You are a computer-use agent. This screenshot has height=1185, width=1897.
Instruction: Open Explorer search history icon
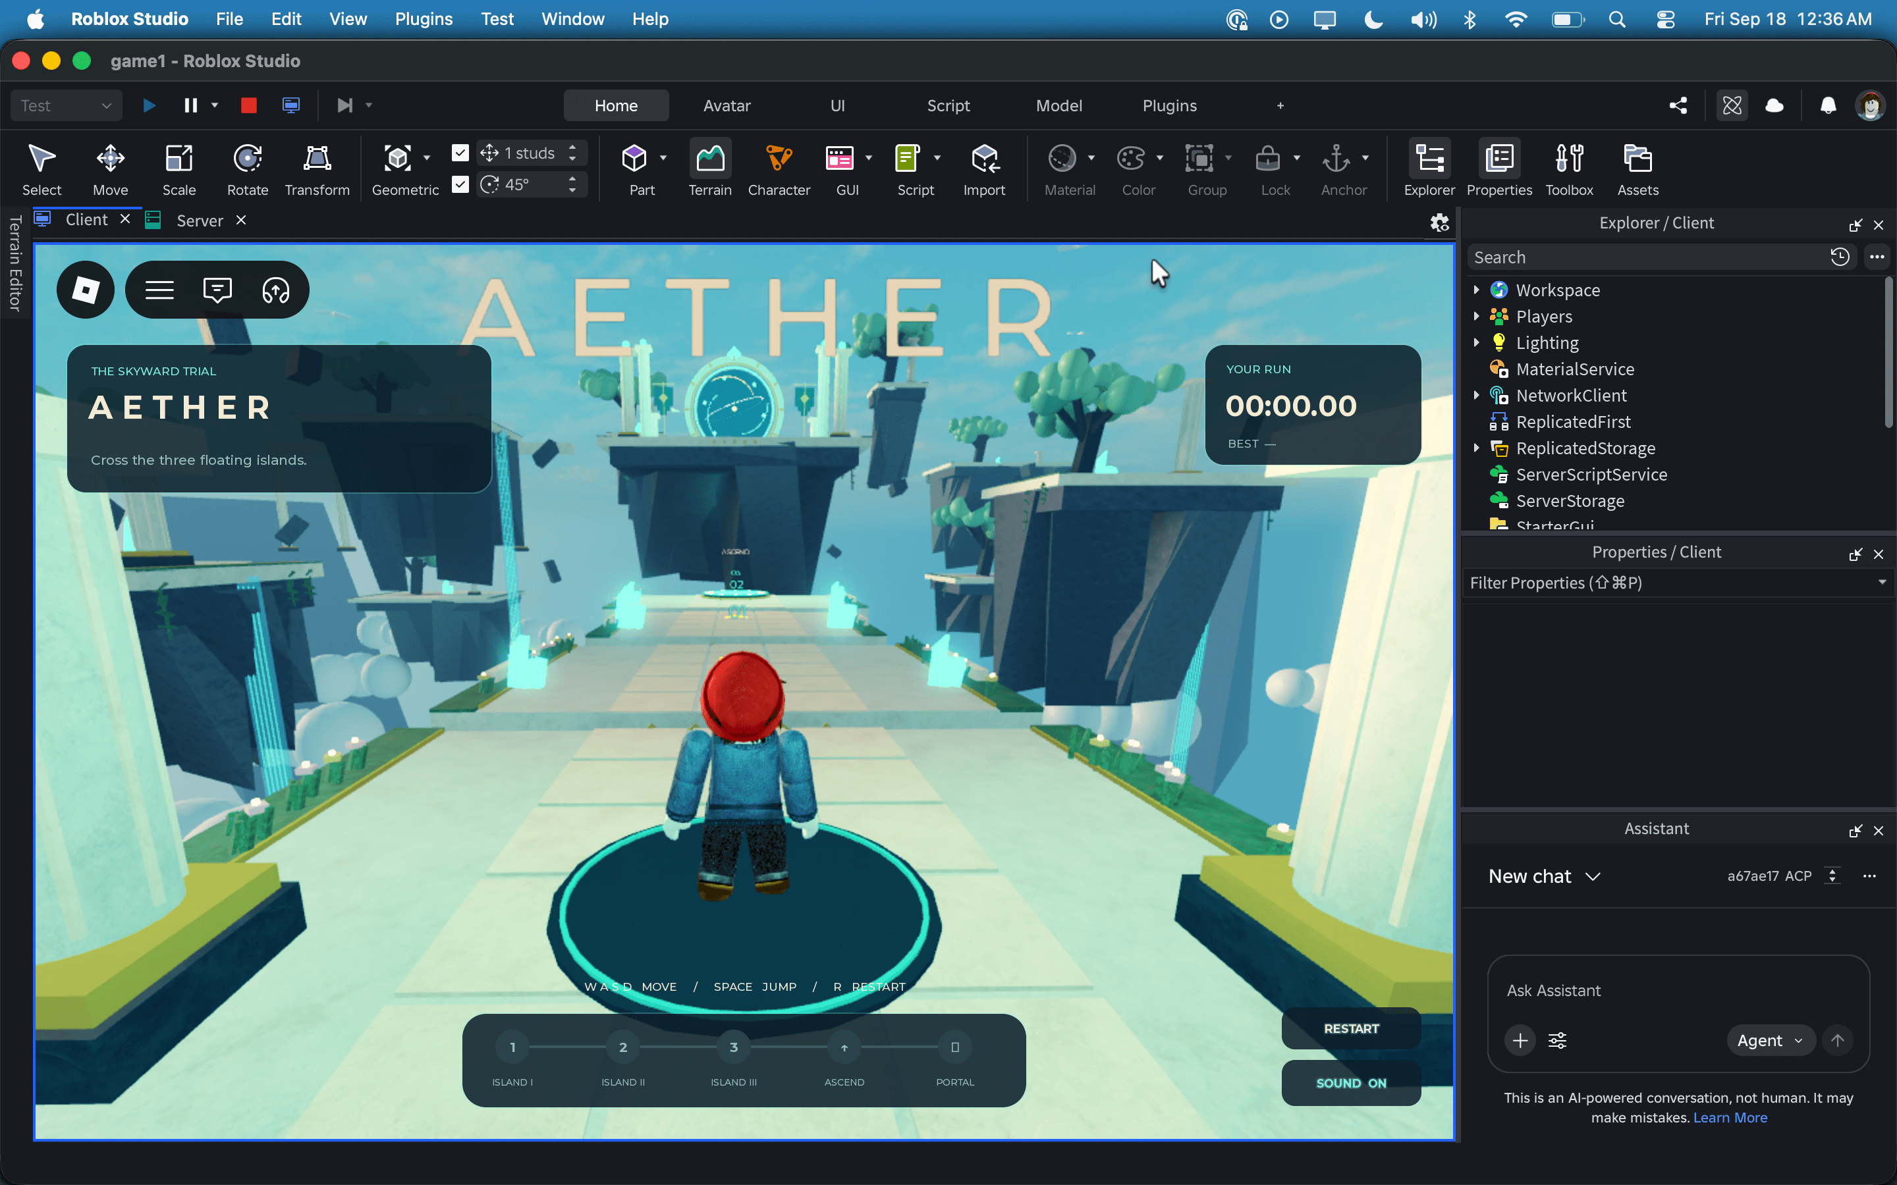pyautogui.click(x=1840, y=257)
